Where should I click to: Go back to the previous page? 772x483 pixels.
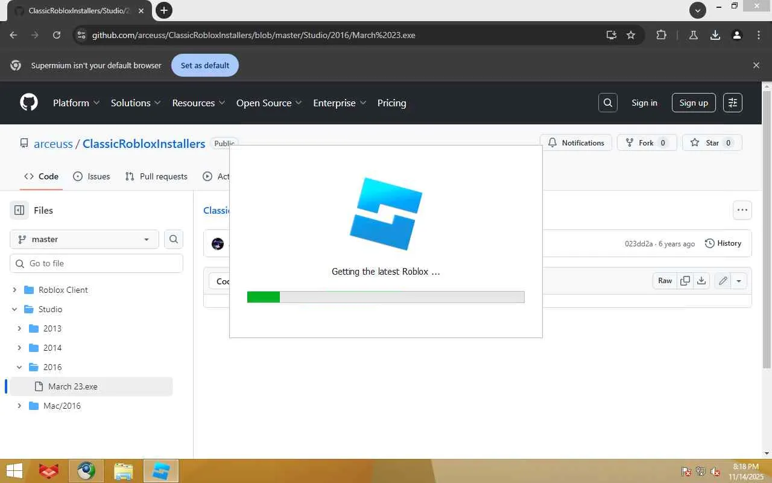13,35
